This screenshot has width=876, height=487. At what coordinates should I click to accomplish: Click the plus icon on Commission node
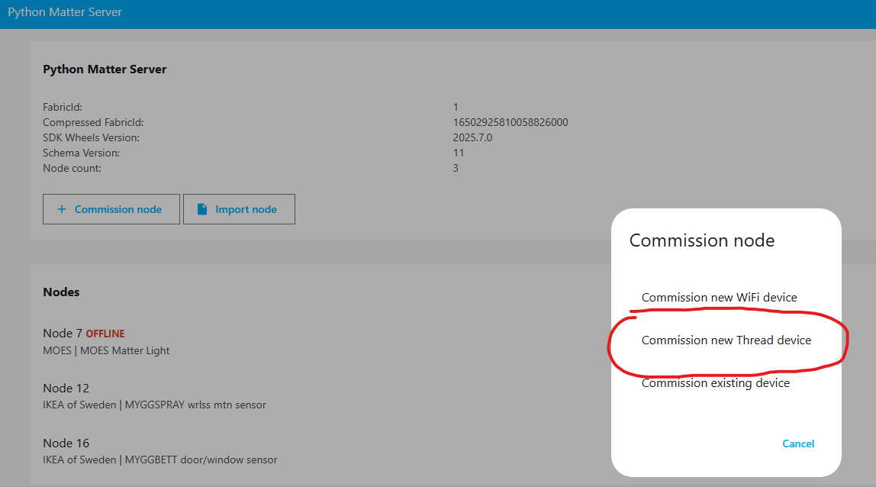(x=62, y=209)
